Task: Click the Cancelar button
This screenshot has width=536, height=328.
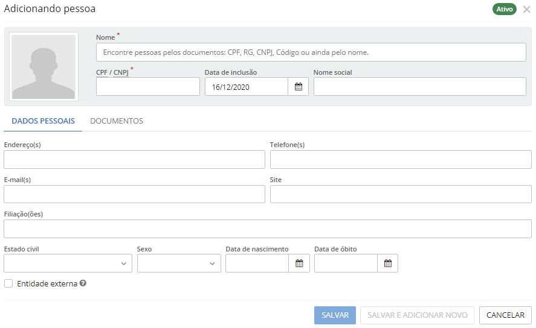Action: [505, 315]
